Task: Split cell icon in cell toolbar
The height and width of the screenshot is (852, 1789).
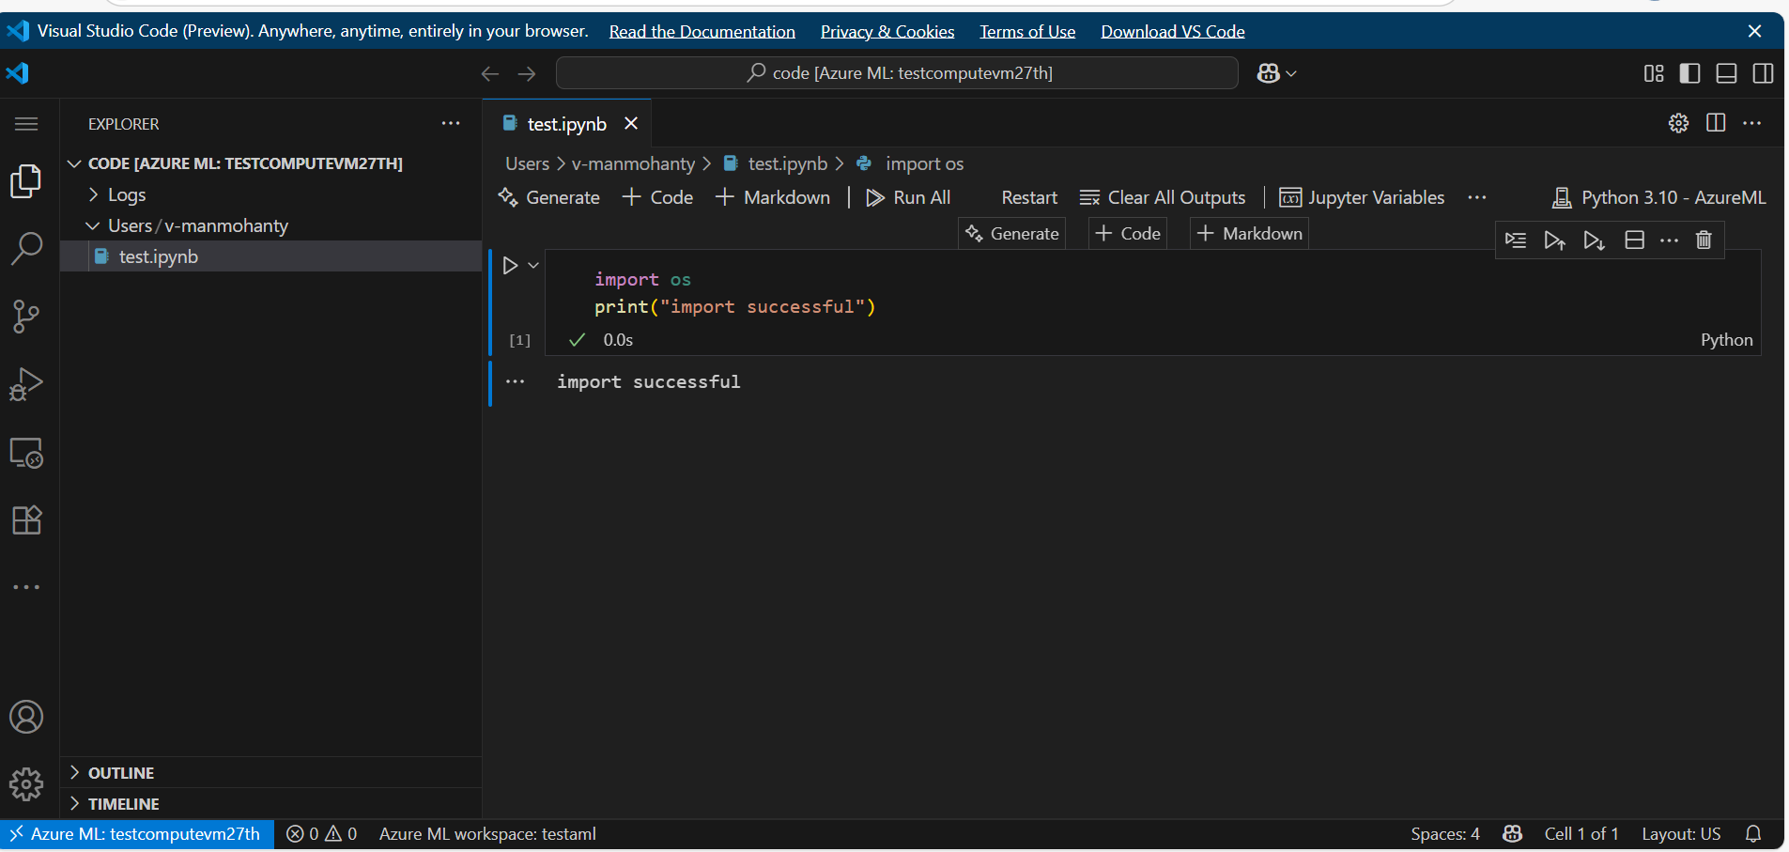Action: point(1634,240)
